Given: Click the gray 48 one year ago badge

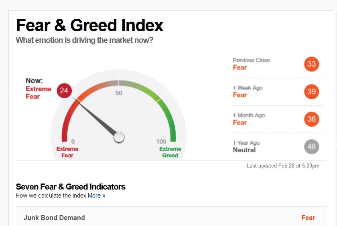Looking at the screenshot, I should (x=311, y=147).
